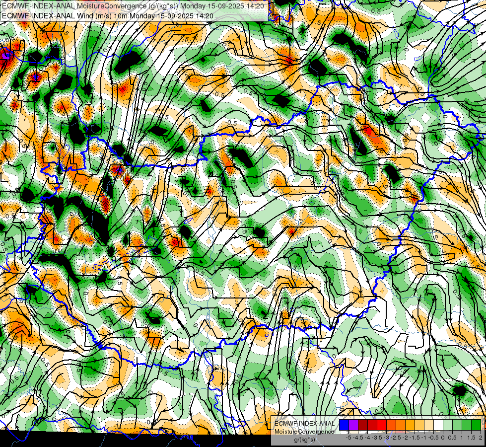Click the legend tick label -3
The image size is (486, 447).
click(387, 438)
